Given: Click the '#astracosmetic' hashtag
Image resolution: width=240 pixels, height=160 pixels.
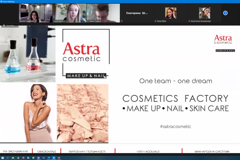Looking at the screenshot, I should tap(176, 126).
